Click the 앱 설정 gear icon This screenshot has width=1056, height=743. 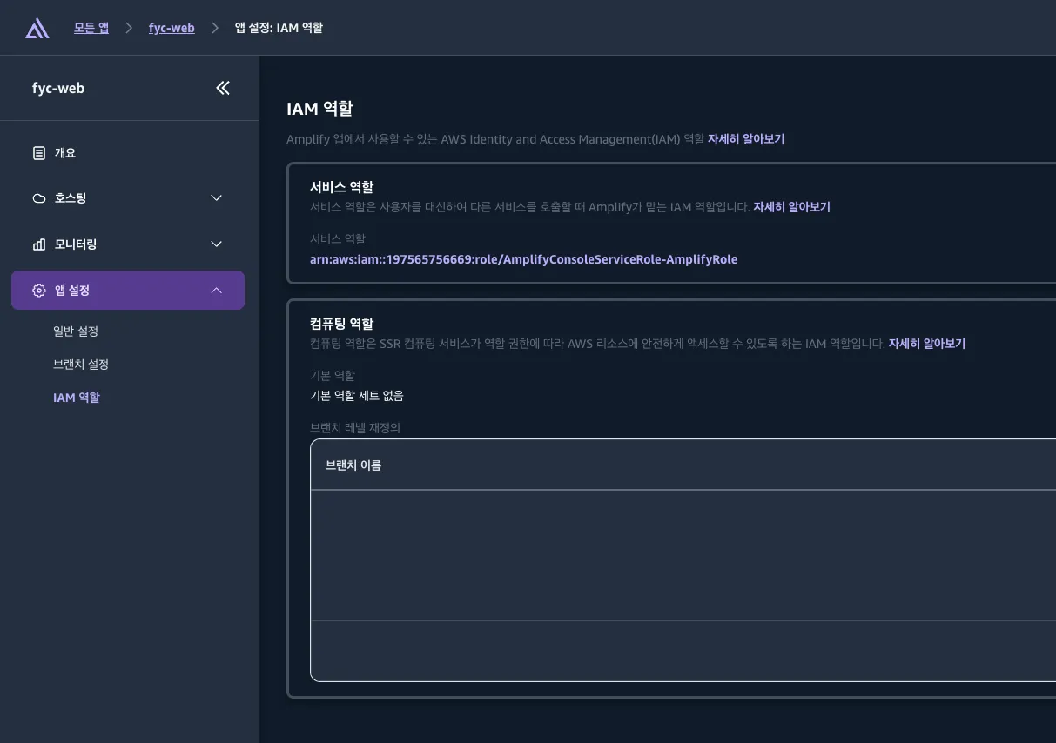pos(39,291)
